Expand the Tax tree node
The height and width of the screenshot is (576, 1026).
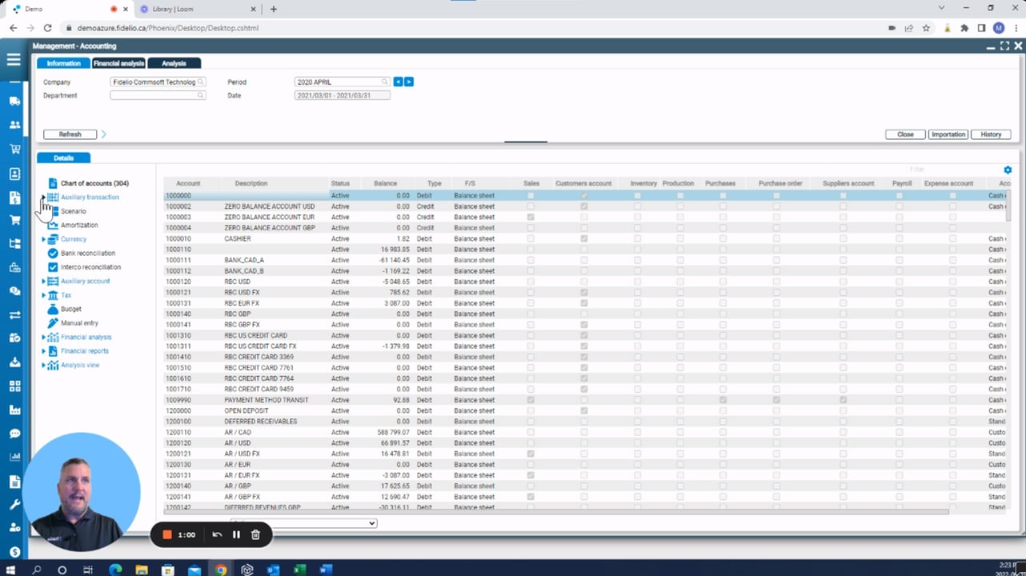pyautogui.click(x=44, y=295)
